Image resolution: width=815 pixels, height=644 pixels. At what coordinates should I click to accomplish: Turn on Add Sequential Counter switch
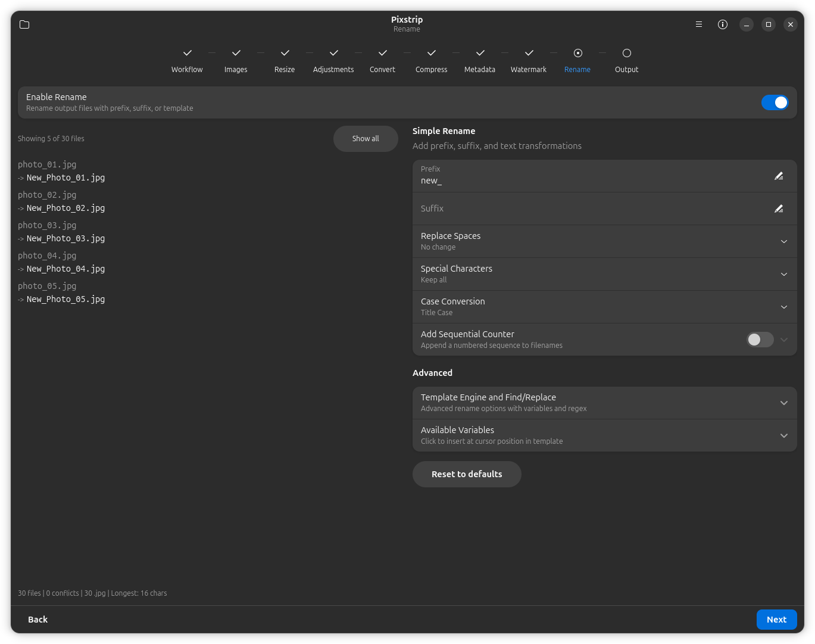[x=760, y=340]
